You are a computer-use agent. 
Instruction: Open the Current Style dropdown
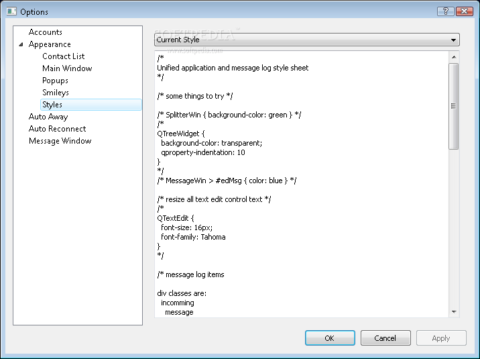[x=307, y=40]
